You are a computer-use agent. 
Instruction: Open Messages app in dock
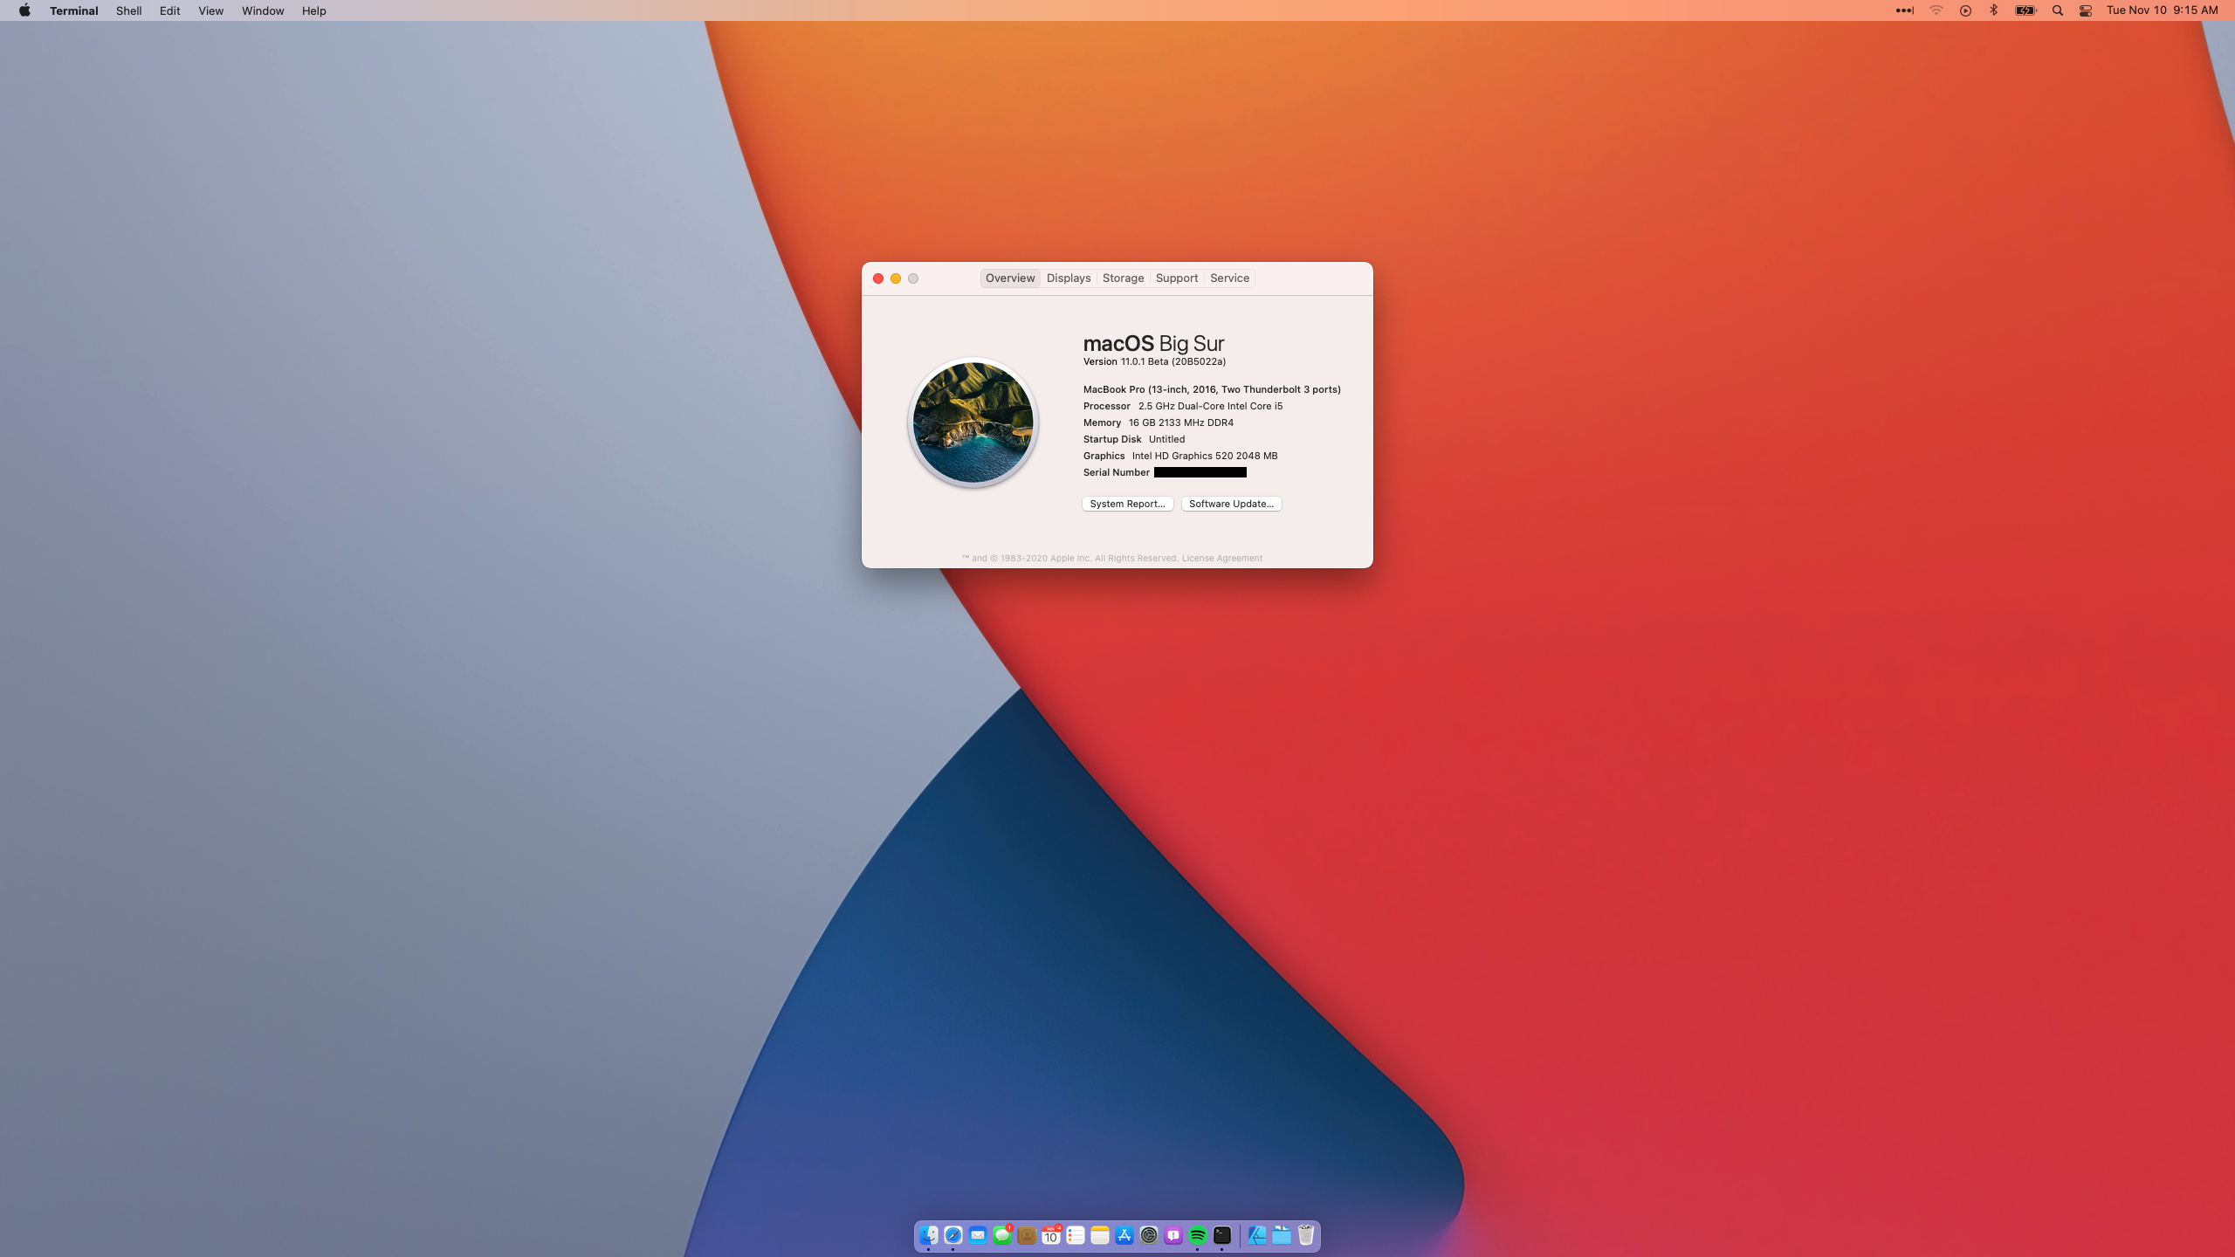click(1002, 1235)
